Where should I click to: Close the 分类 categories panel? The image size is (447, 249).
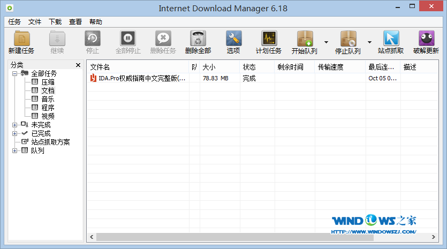[x=78, y=65]
